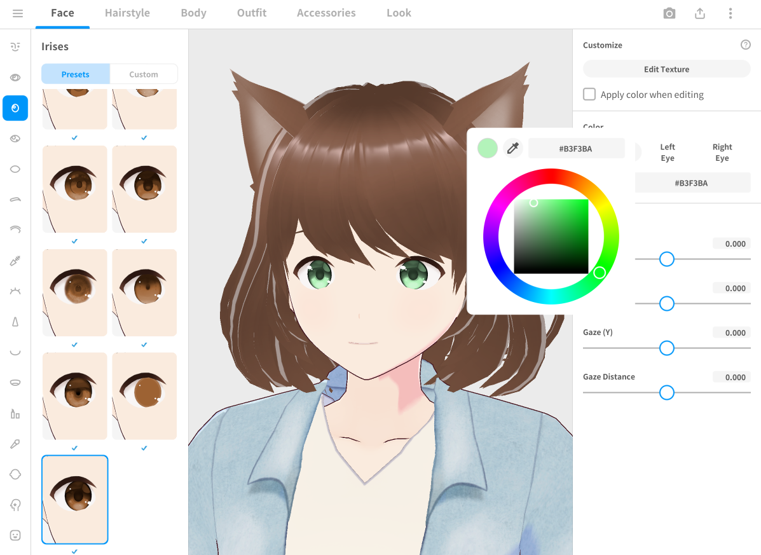The height and width of the screenshot is (555, 761).
Task: Open the square face icon at sidebar bottom
Action: [x=15, y=535]
